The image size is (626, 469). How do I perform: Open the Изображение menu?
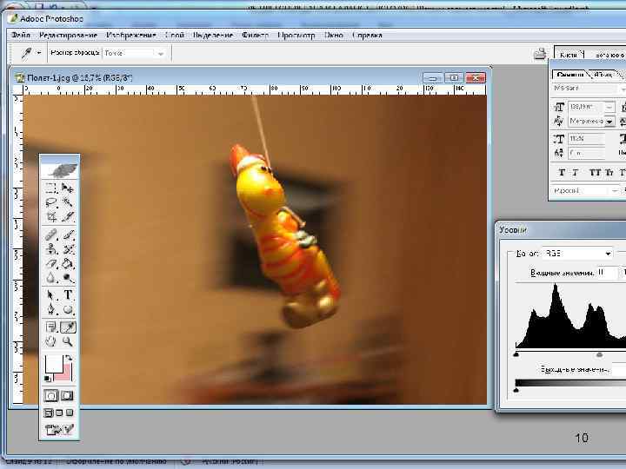(x=131, y=35)
